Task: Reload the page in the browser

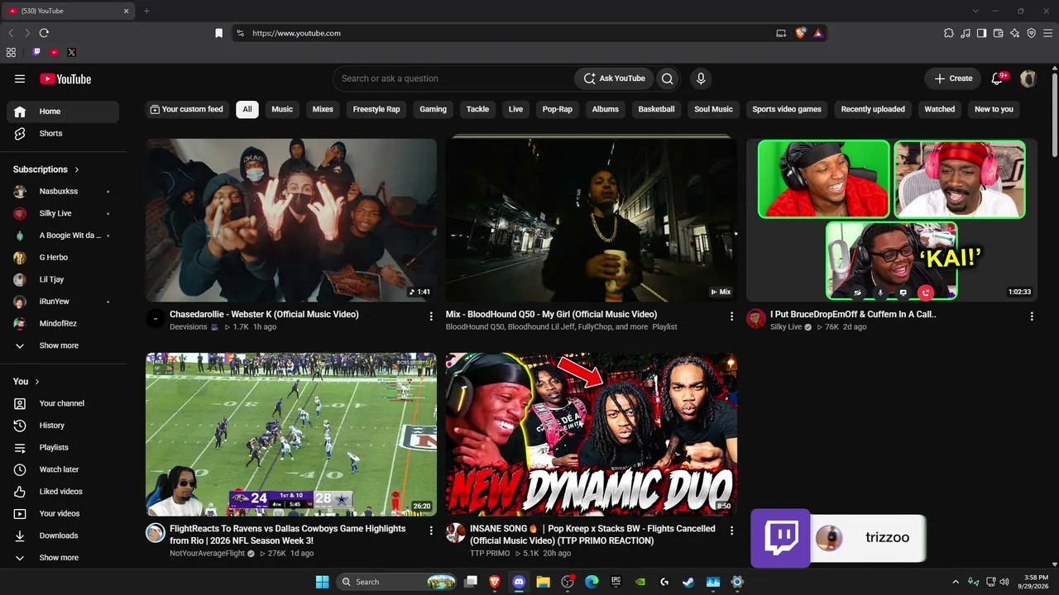Action: pyautogui.click(x=44, y=33)
